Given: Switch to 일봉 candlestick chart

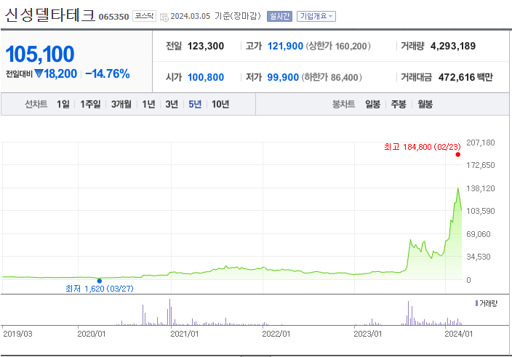Looking at the screenshot, I should pos(372,104).
